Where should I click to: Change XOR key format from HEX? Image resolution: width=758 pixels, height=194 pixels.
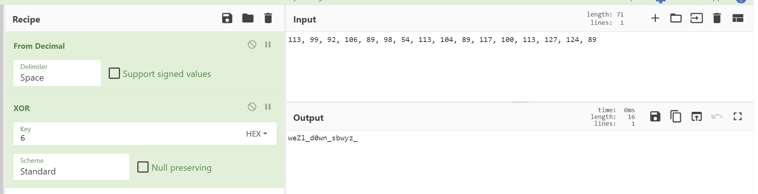tap(257, 134)
